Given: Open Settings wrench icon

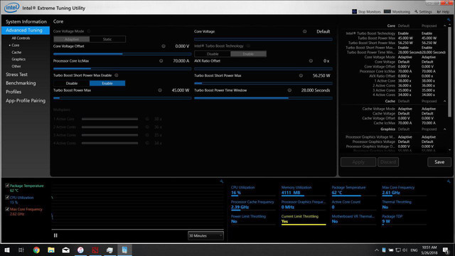Looking at the screenshot, I should coord(416,11).
